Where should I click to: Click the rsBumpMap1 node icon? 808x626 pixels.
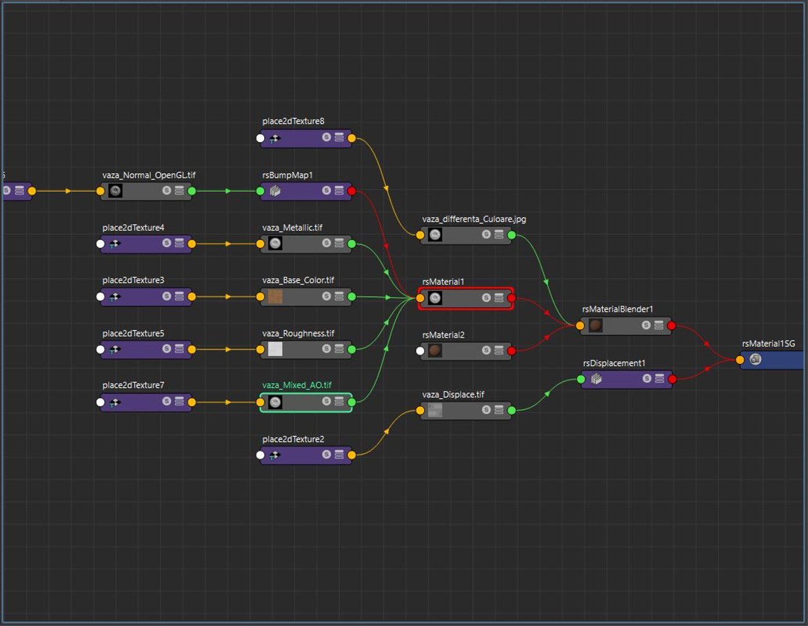pyautogui.click(x=275, y=191)
